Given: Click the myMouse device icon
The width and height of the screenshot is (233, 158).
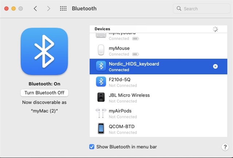Looking at the screenshot, I should (x=101, y=50).
